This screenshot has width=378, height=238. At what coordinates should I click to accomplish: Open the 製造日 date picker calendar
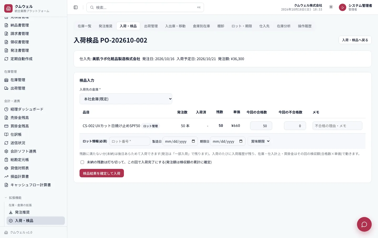[x=193, y=141]
